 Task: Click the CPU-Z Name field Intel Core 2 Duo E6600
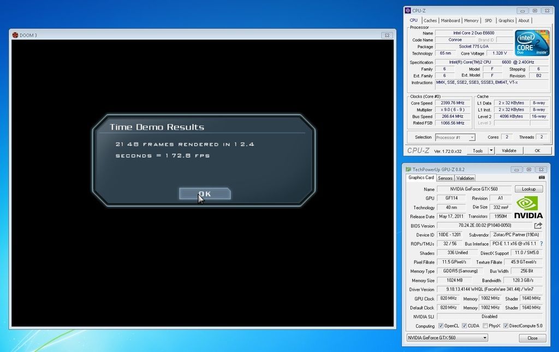tap(474, 33)
